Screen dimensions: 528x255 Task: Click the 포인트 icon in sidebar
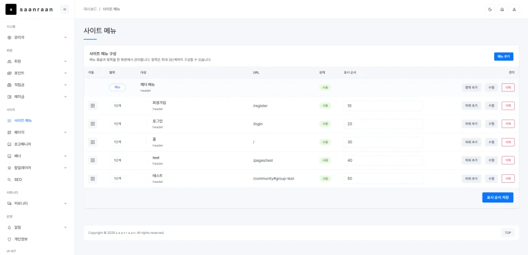(10, 73)
